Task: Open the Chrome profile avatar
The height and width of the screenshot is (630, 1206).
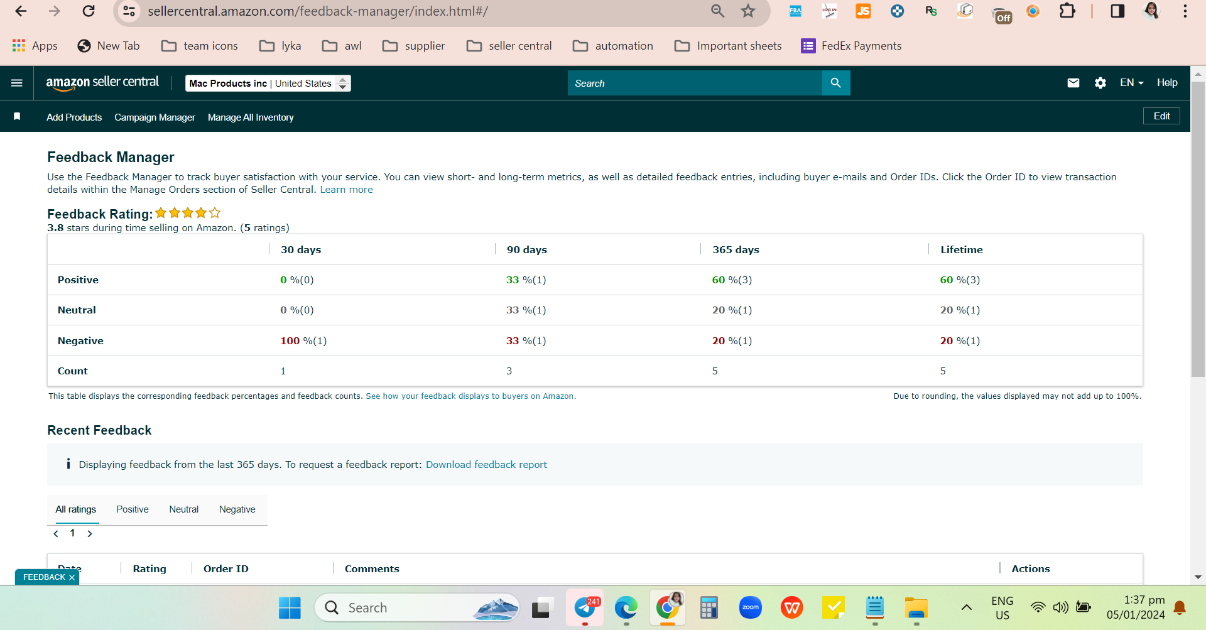Action: coord(1151,11)
